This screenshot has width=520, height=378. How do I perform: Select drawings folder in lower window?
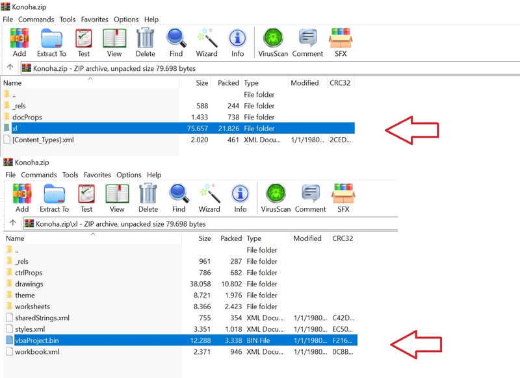click(181, 284)
